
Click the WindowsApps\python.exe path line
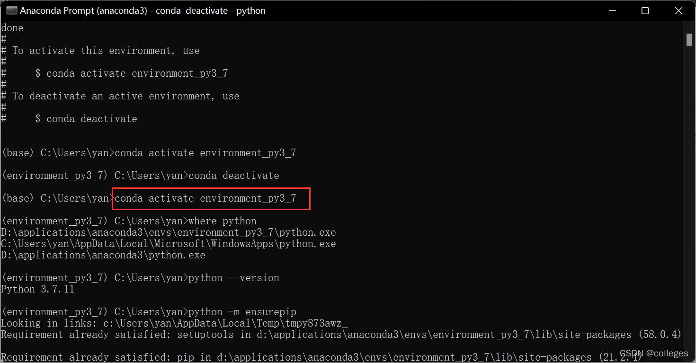coord(169,244)
